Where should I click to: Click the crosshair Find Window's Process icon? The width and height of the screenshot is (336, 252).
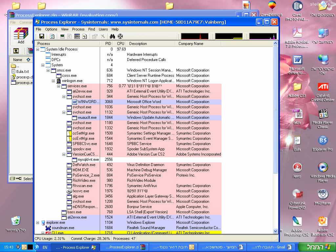pos(120,36)
